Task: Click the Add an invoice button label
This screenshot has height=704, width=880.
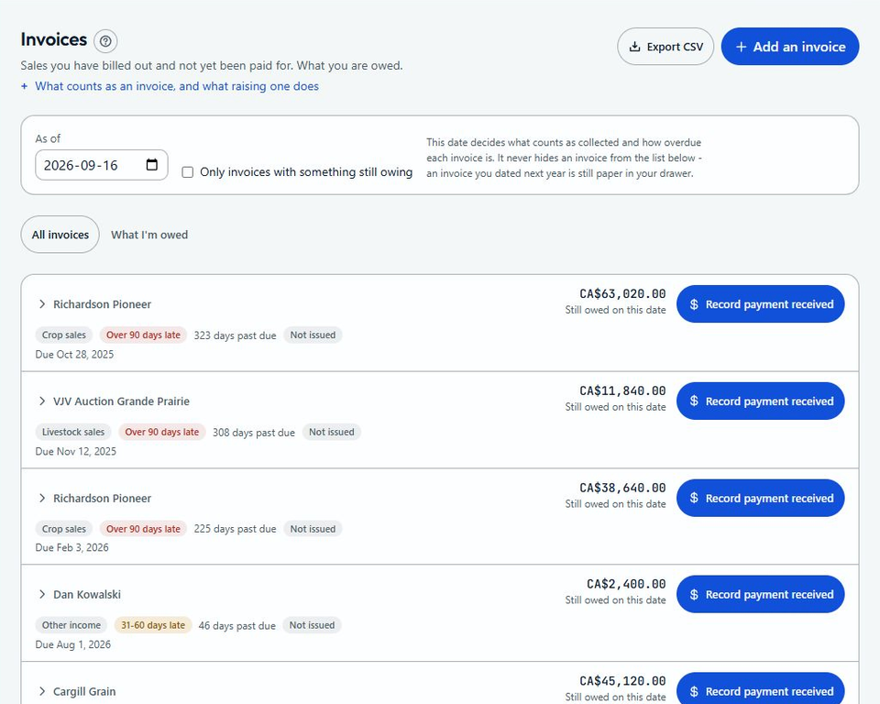Action: pyautogui.click(x=799, y=47)
